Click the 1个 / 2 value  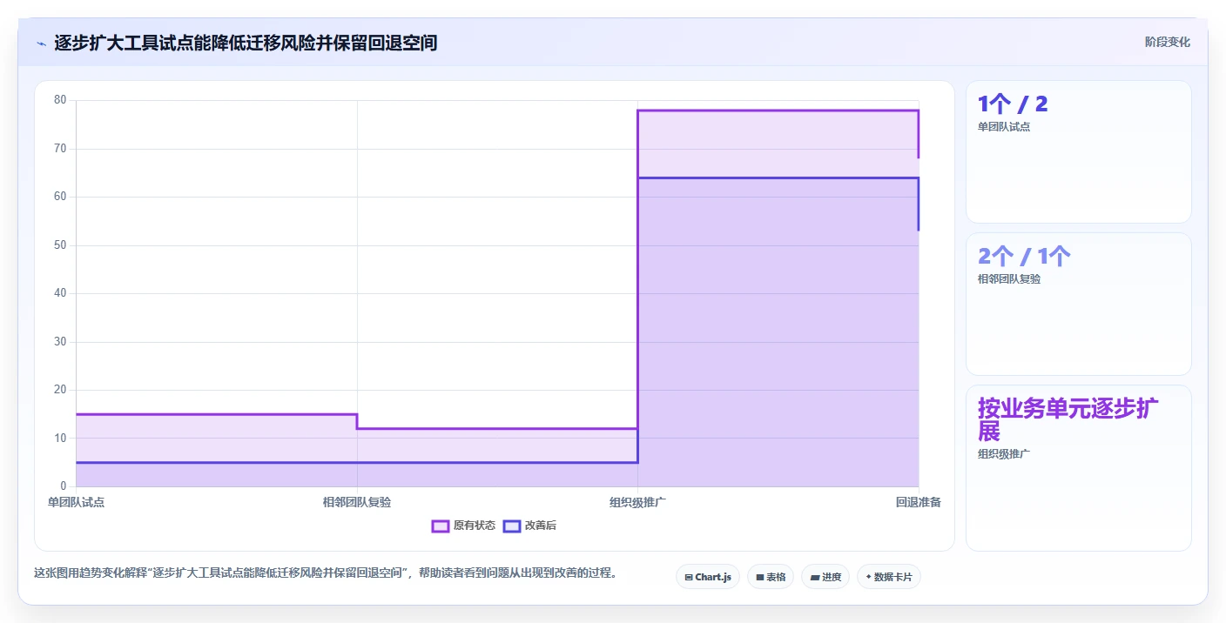[1013, 104]
